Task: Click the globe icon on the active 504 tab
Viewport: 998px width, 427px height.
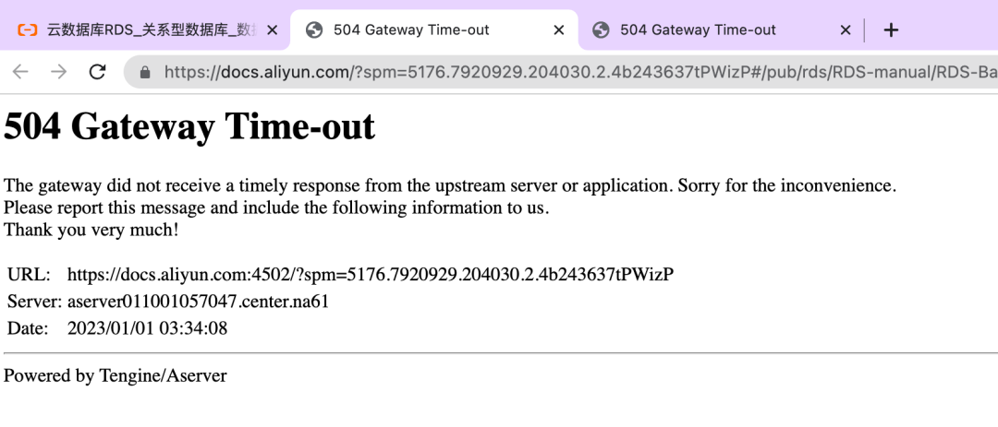Action: (x=314, y=30)
